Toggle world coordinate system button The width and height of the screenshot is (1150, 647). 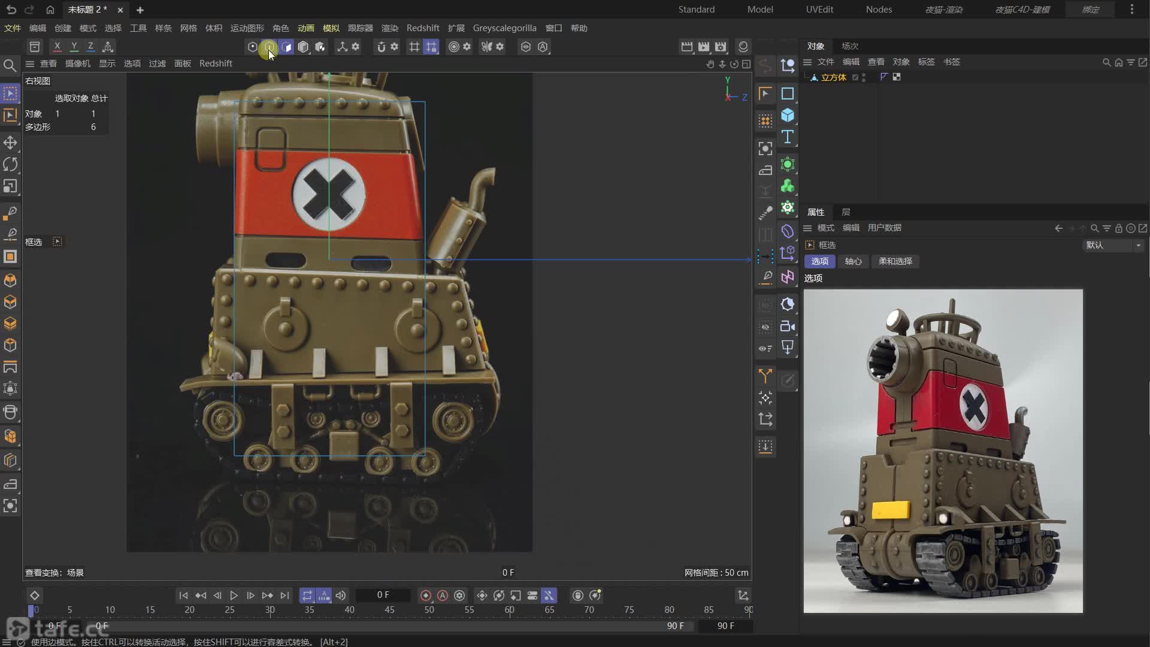click(108, 47)
